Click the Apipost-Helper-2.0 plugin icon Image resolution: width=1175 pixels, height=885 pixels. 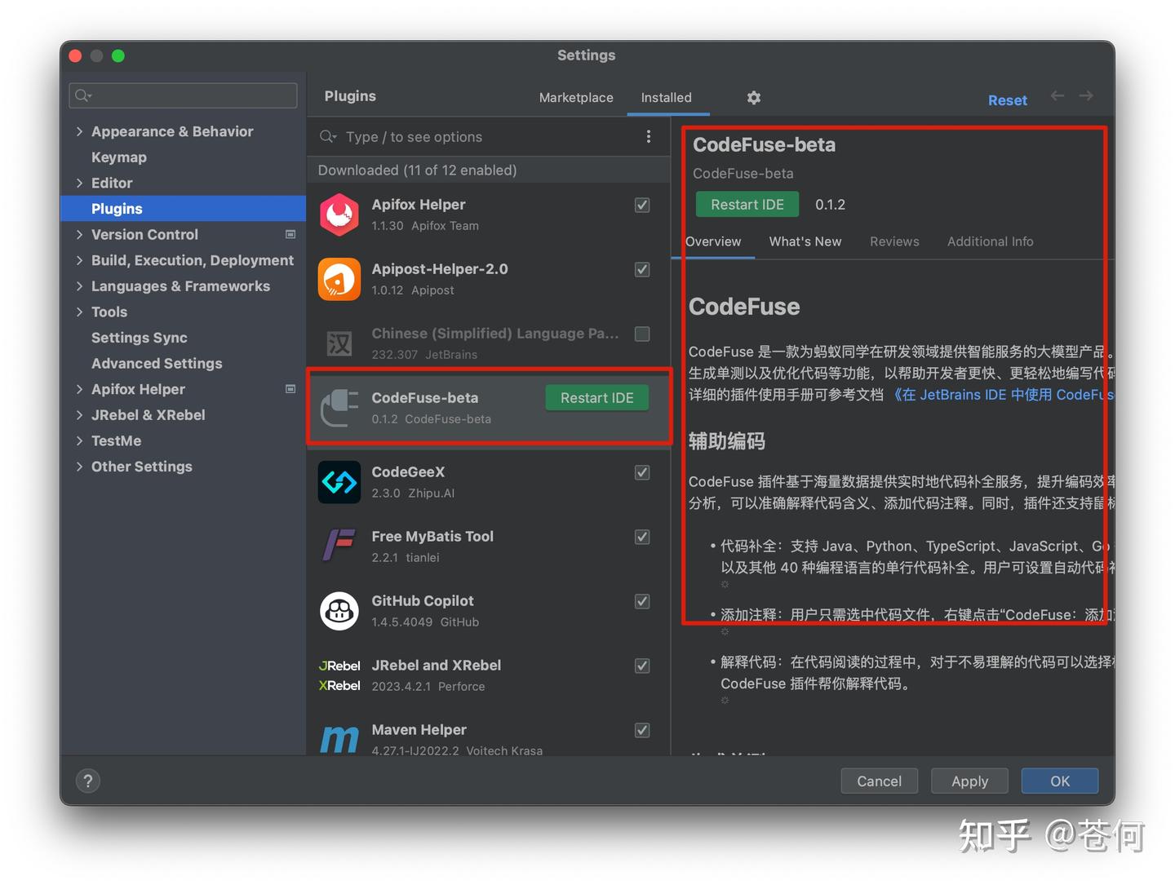coord(339,279)
